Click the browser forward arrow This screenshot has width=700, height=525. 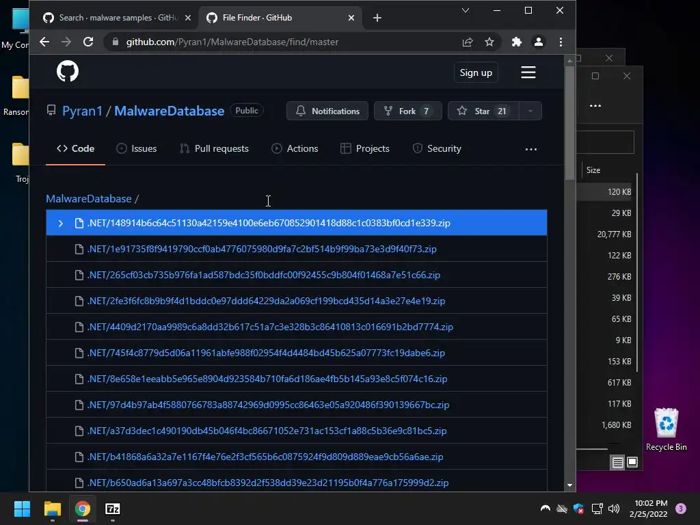coord(66,42)
